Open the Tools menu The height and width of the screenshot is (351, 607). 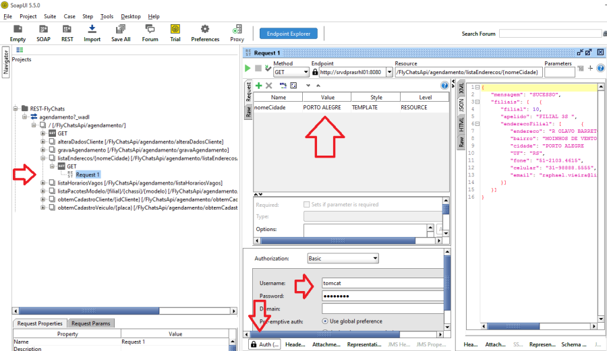[x=107, y=16]
